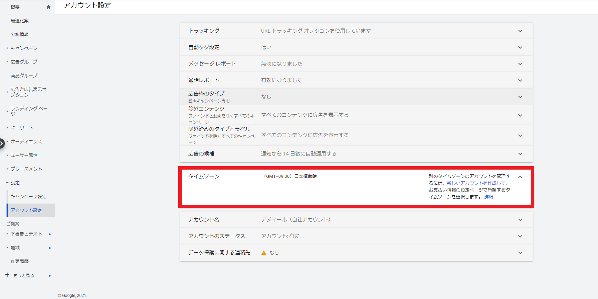Click もっと見る to show more items
The height and width of the screenshot is (299, 598).
[24, 276]
